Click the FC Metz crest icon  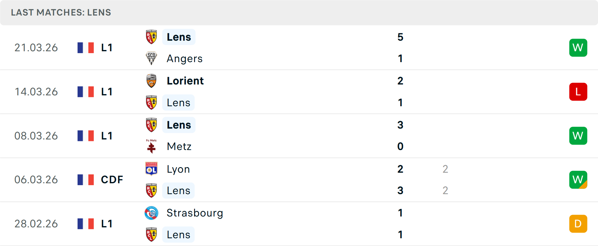pos(151,146)
